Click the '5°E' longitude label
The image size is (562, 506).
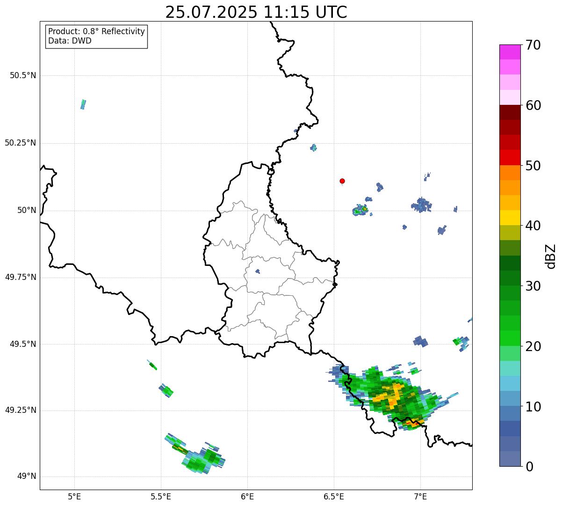pos(74,497)
